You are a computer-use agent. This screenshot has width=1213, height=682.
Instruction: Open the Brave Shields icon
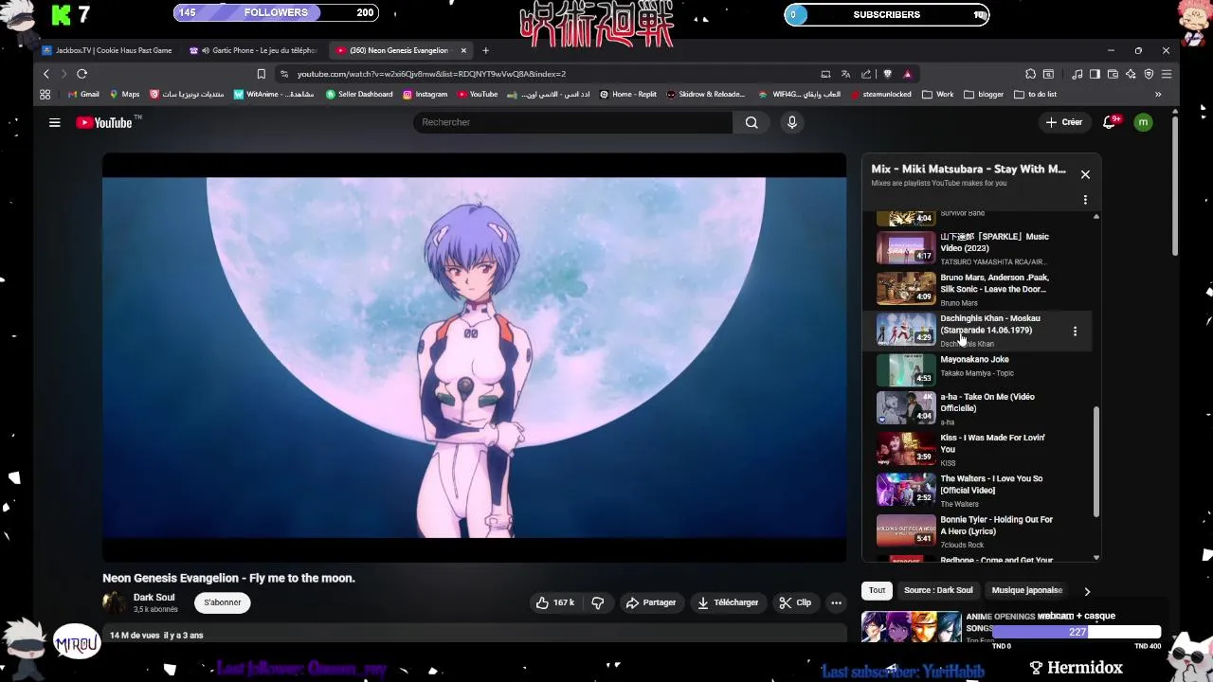[x=887, y=74]
